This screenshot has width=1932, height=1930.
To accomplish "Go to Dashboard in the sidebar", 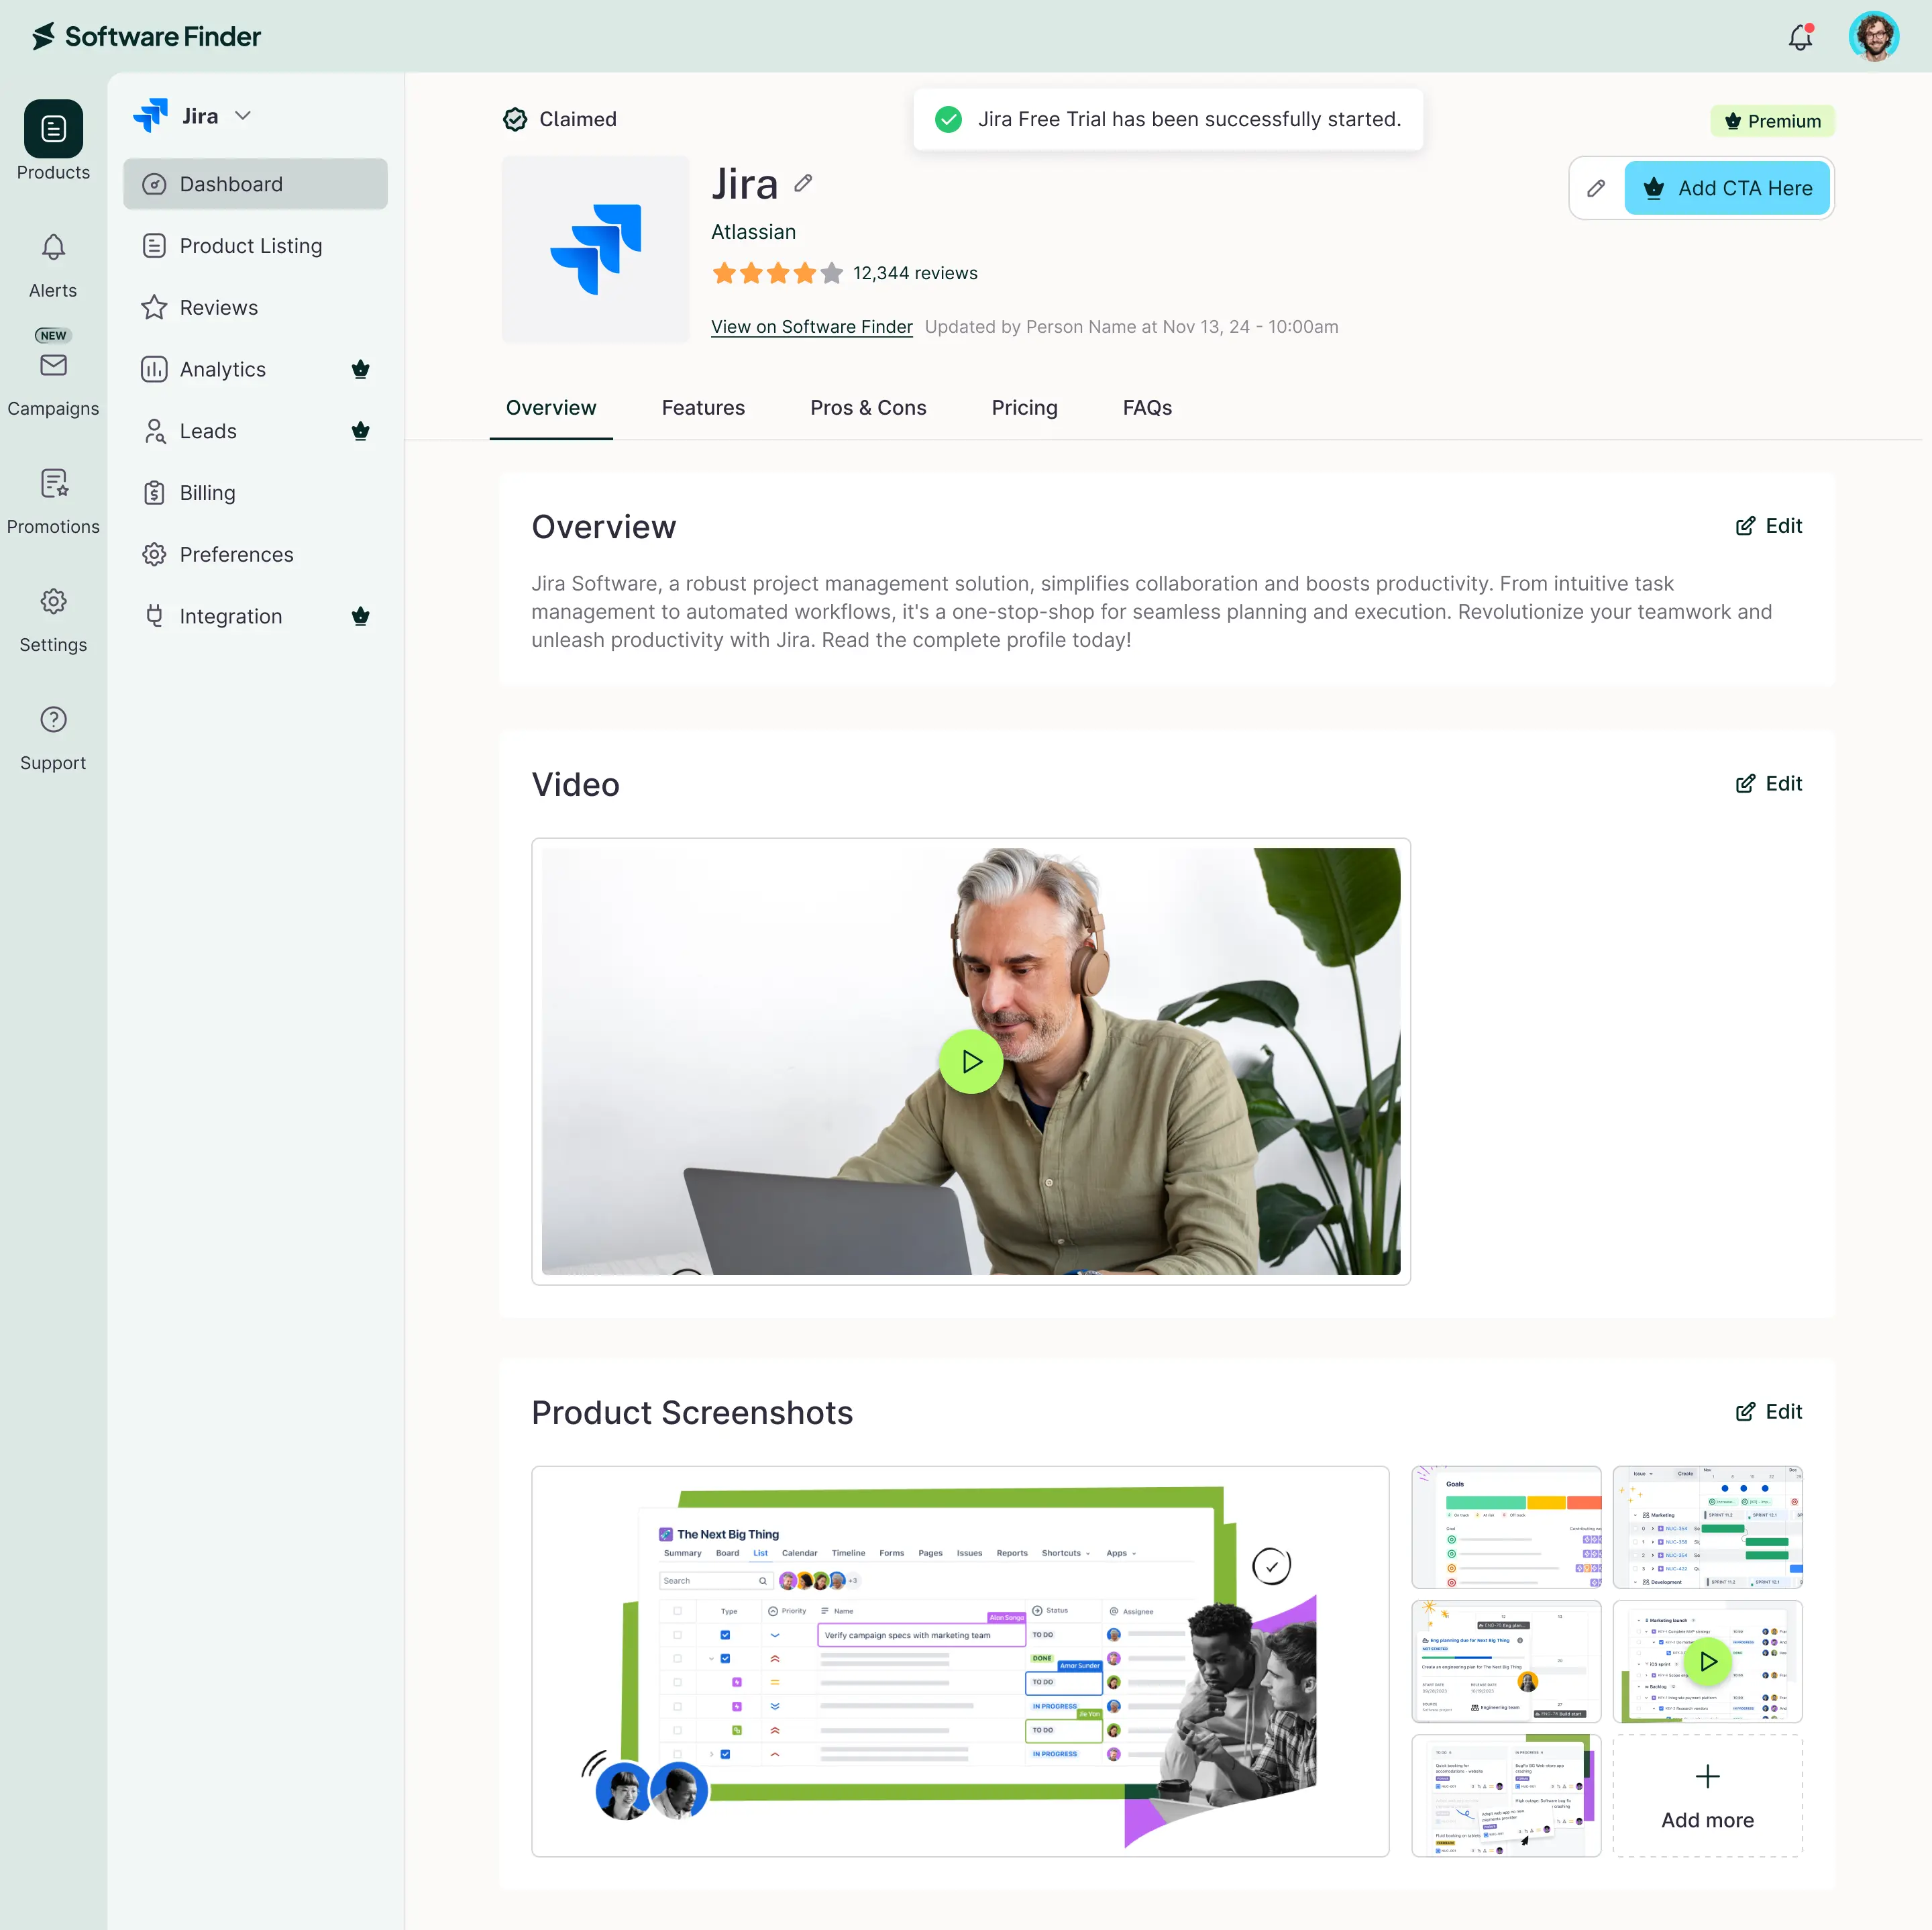I will (x=255, y=184).
